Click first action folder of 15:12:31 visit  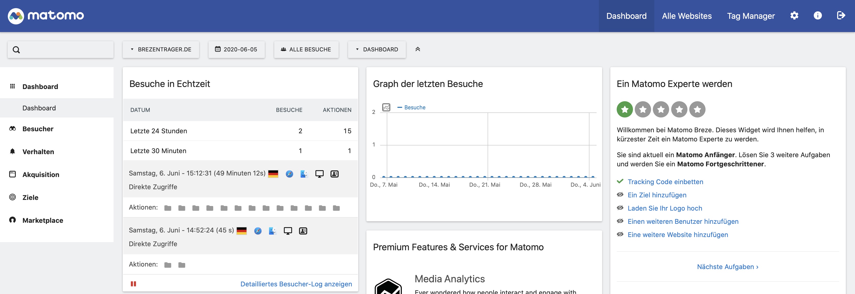(x=168, y=208)
